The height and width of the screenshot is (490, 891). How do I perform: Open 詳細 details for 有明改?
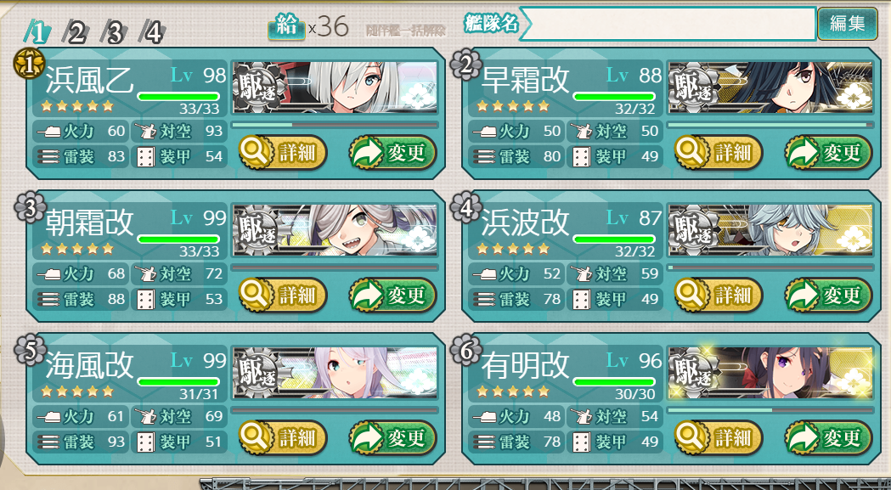[719, 437]
